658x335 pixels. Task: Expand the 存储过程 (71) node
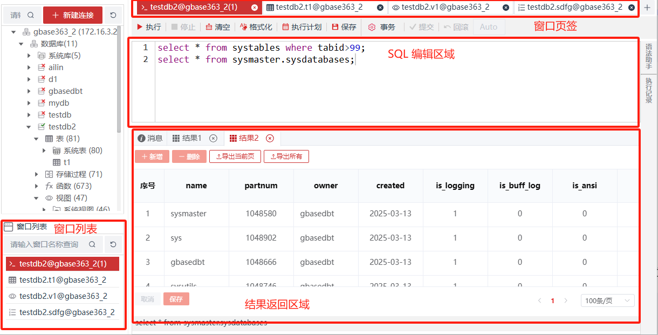37,174
